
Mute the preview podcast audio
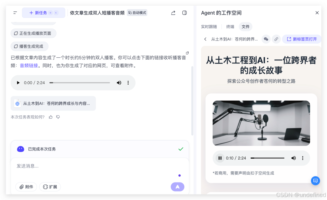pos(293,158)
